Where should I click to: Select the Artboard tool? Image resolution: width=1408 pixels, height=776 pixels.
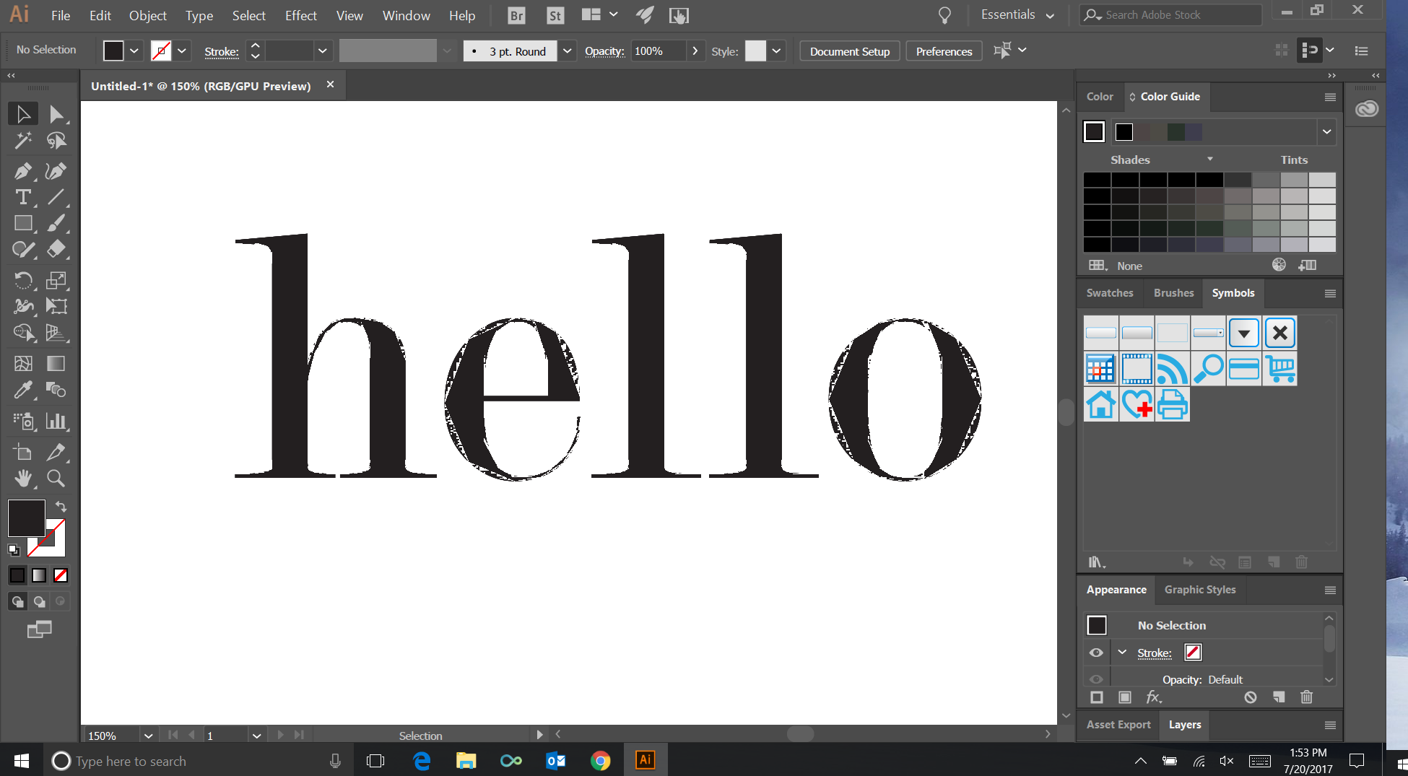[23, 452]
